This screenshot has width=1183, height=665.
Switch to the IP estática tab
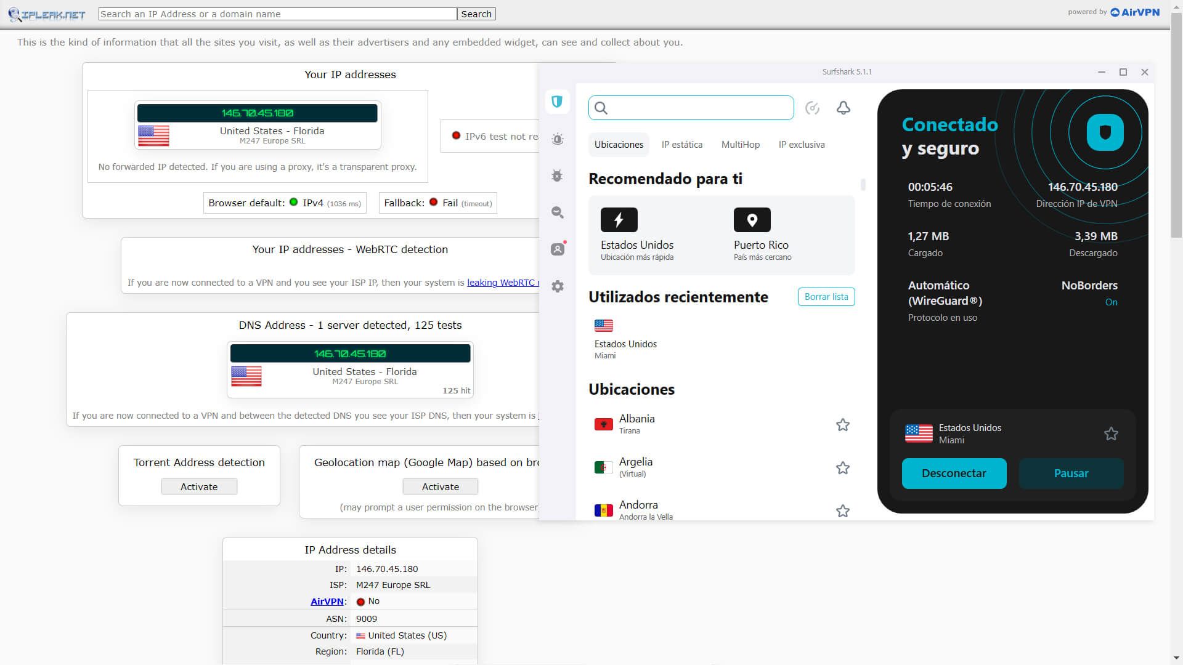pos(682,145)
